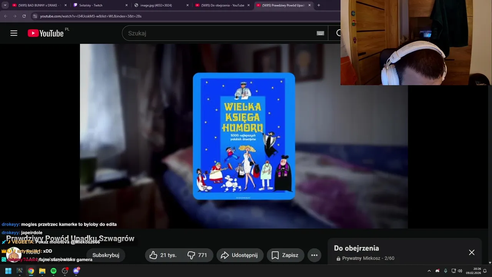Close the Svitalsky - Twitch tab

[126, 5]
